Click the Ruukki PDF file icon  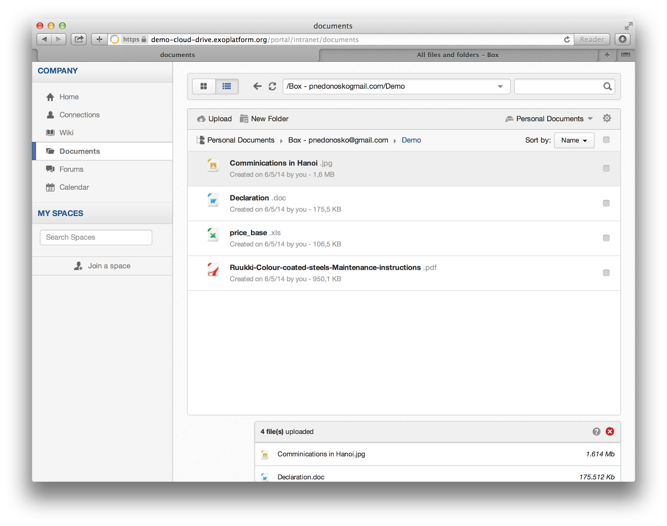(x=213, y=269)
